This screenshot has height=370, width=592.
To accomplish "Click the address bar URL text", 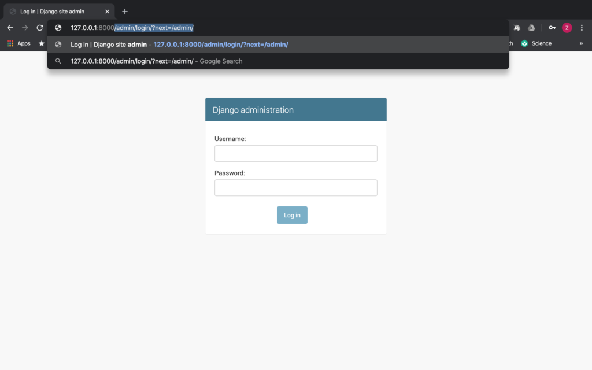I will (x=132, y=28).
